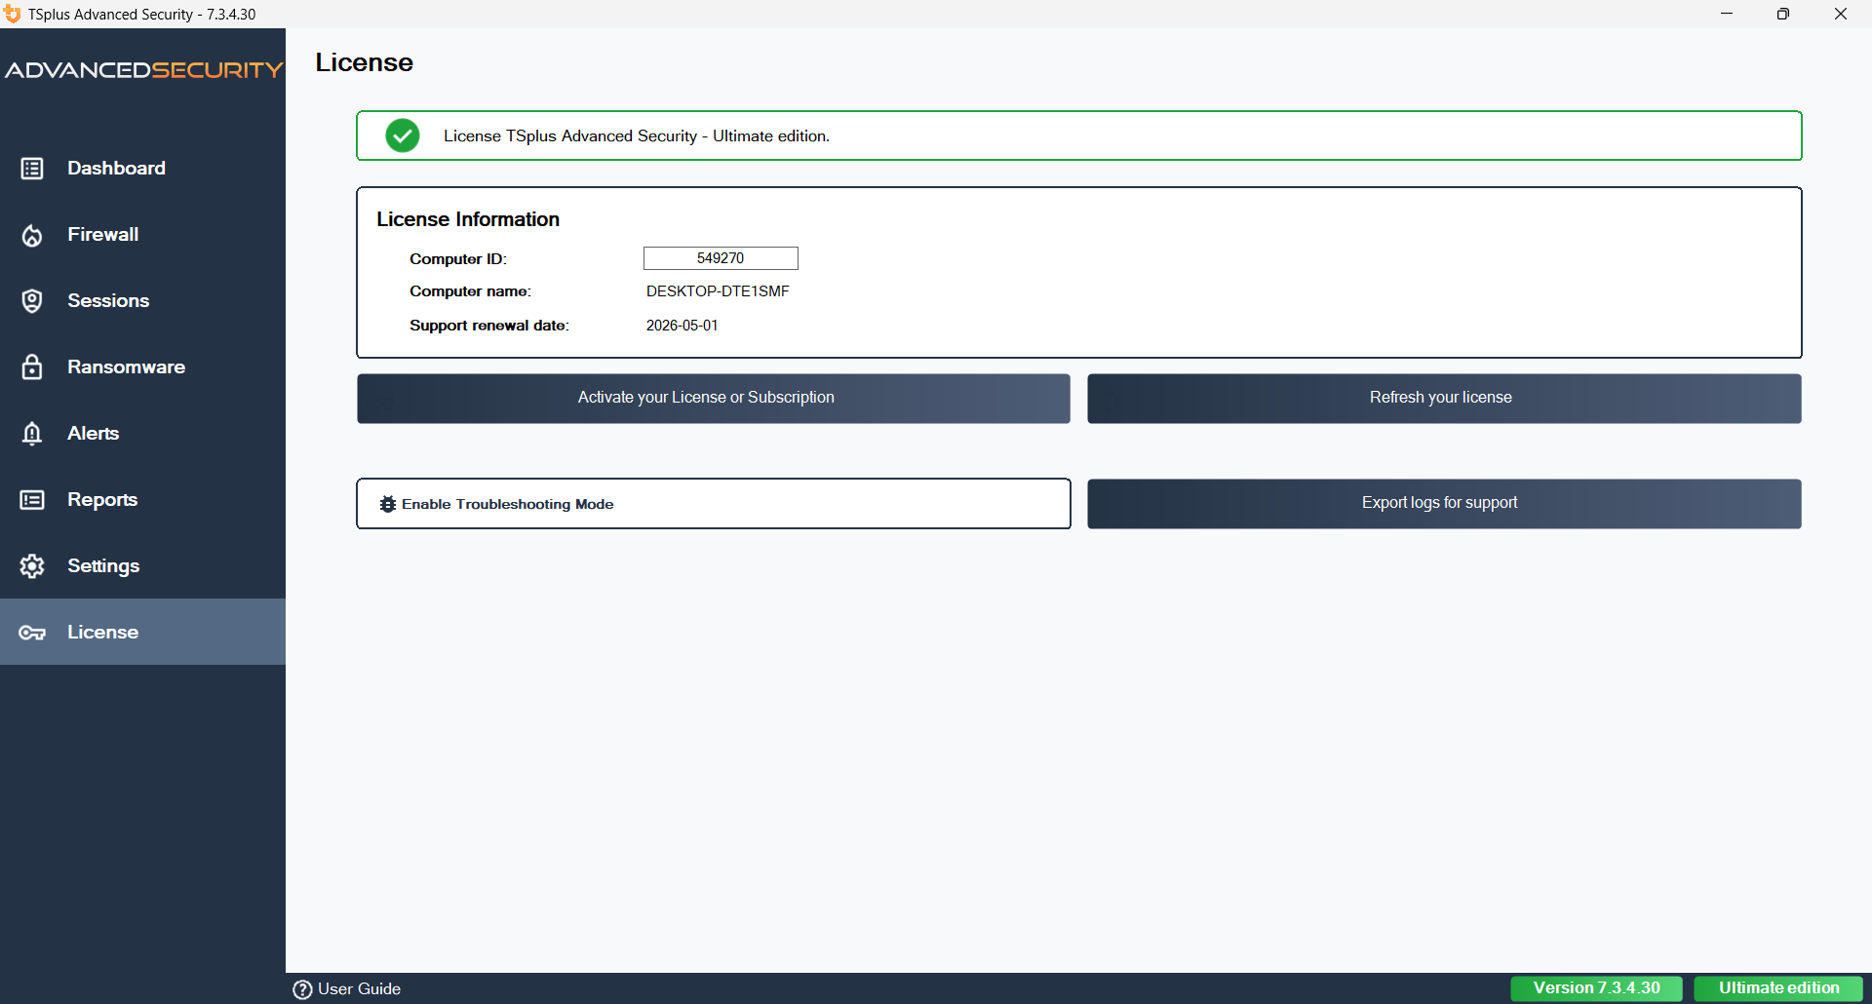Enable Troubleshooting Mode

pos(714,504)
